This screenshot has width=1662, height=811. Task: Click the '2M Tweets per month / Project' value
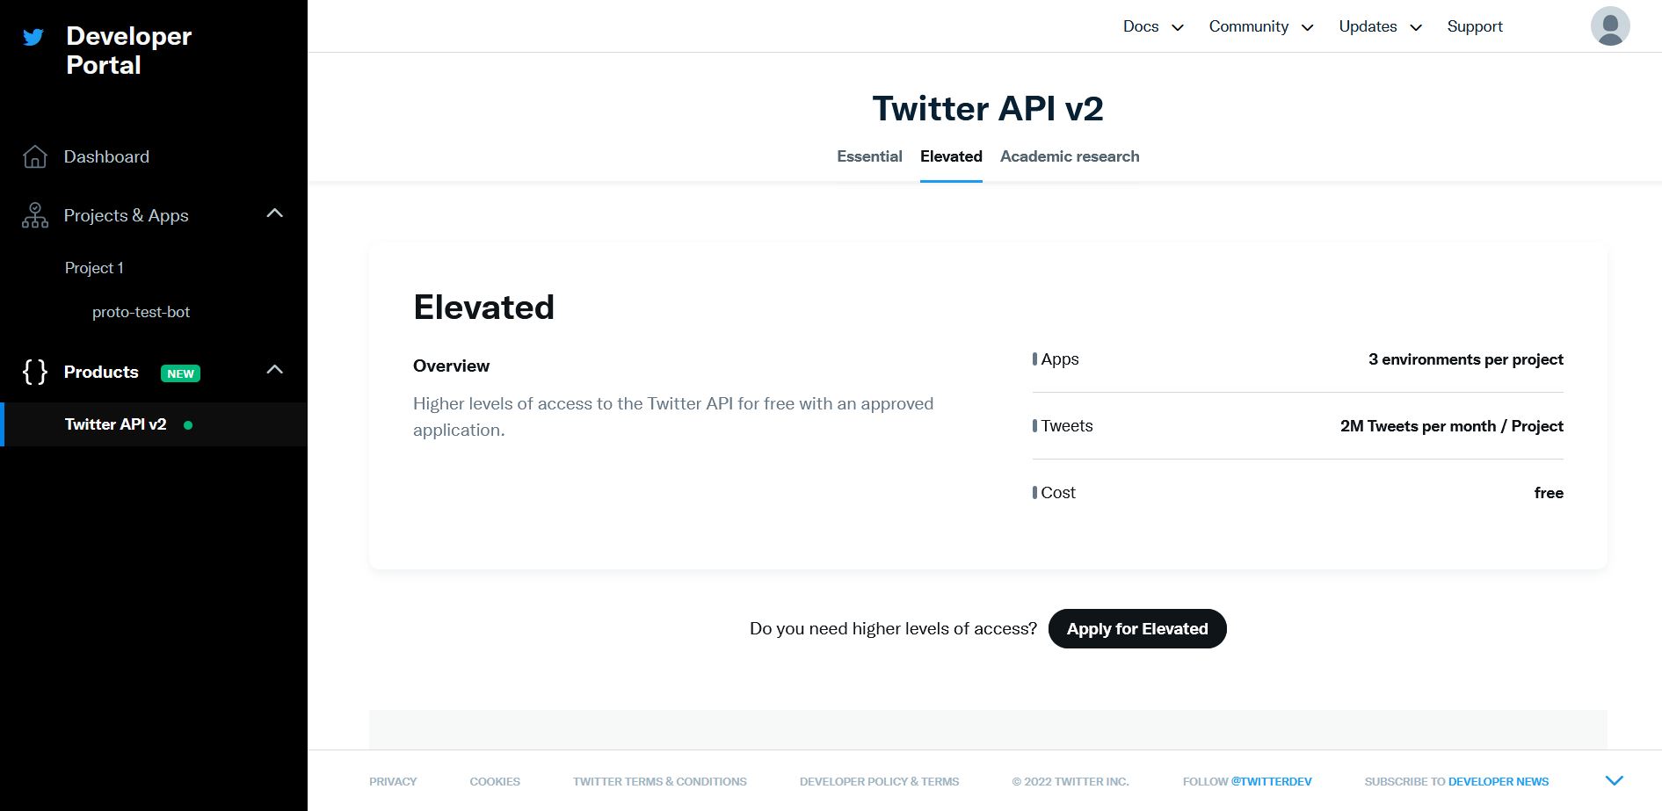pyautogui.click(x=1452, y=426)
